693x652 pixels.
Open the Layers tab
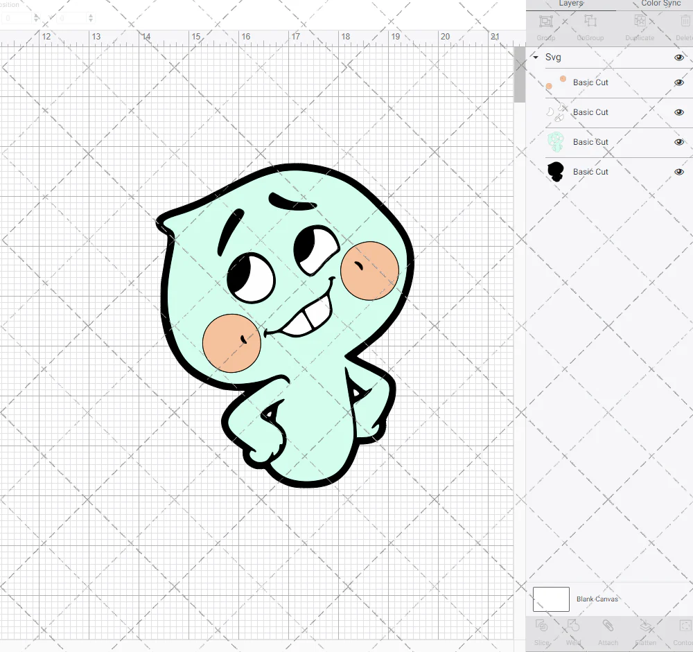(x=571, y=4)
